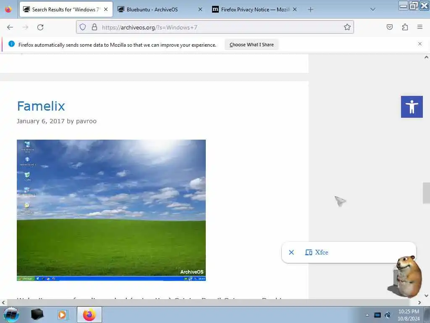The image size is (430, 323).
Task: Open the pavroo author link
Action: (86, 121)
